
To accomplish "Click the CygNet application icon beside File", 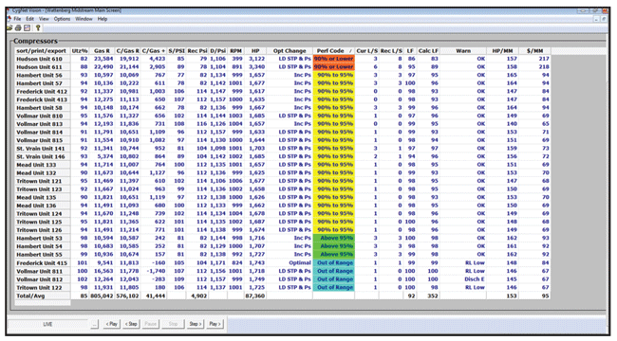I will [x=9, y=18].
